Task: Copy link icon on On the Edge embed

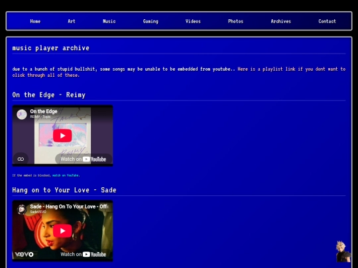Action: coord(21,159)
